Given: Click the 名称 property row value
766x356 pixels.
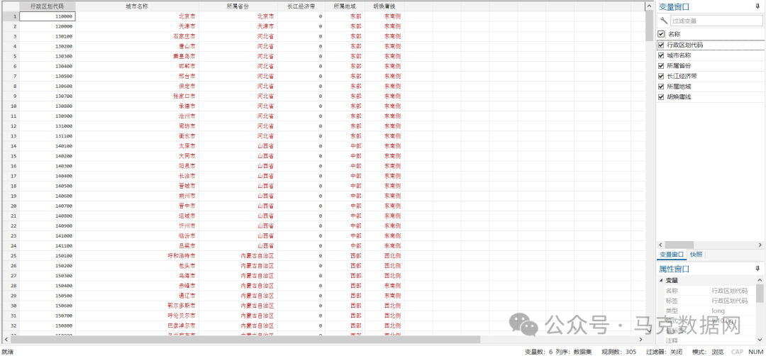Looking at the screenshot, I should tap(733, 291).
